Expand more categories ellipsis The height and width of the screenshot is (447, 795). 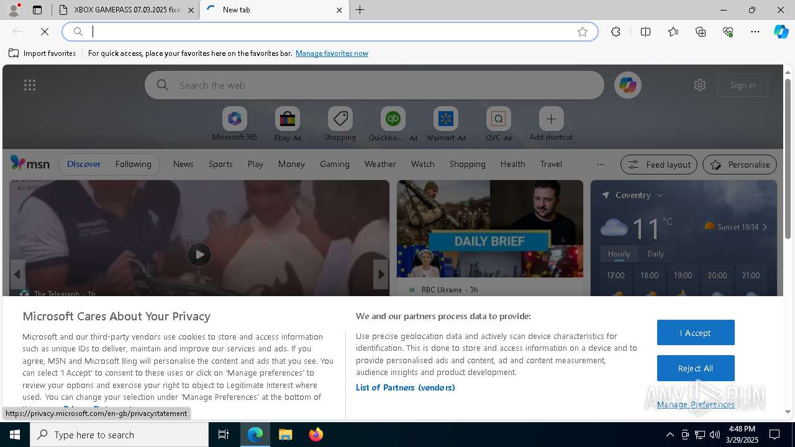point(600,165)
